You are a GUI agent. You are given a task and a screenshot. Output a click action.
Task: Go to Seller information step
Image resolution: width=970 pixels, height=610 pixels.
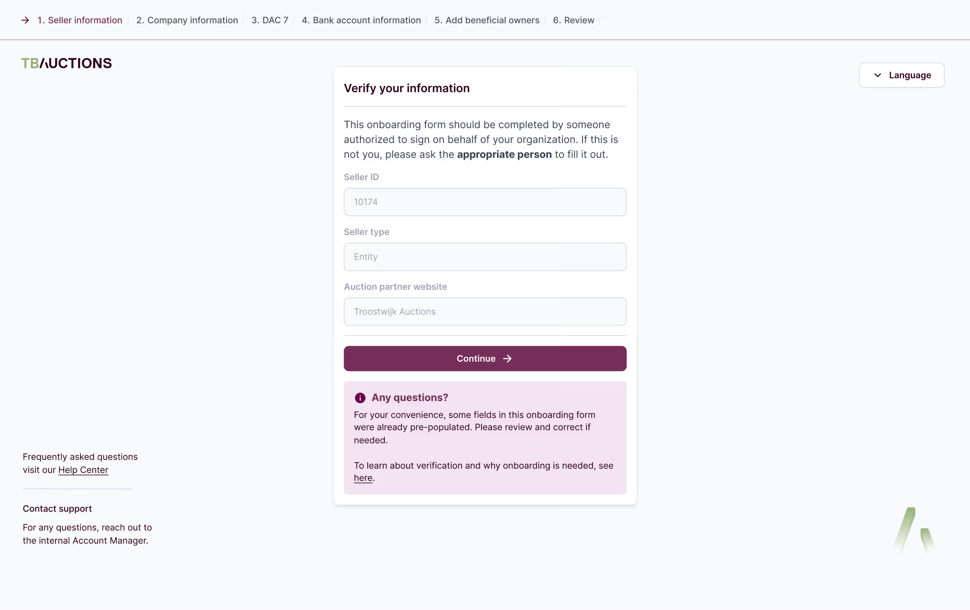[x=80, y=21]
